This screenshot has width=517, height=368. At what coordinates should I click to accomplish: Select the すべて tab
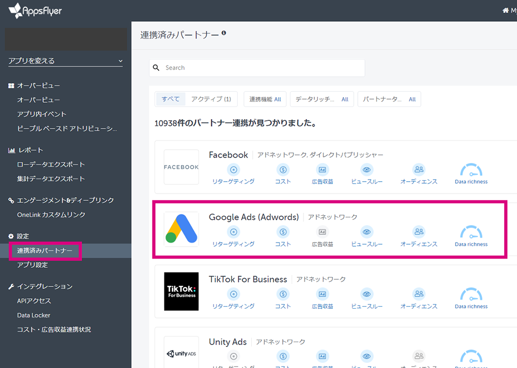click(x=171, y=99)
